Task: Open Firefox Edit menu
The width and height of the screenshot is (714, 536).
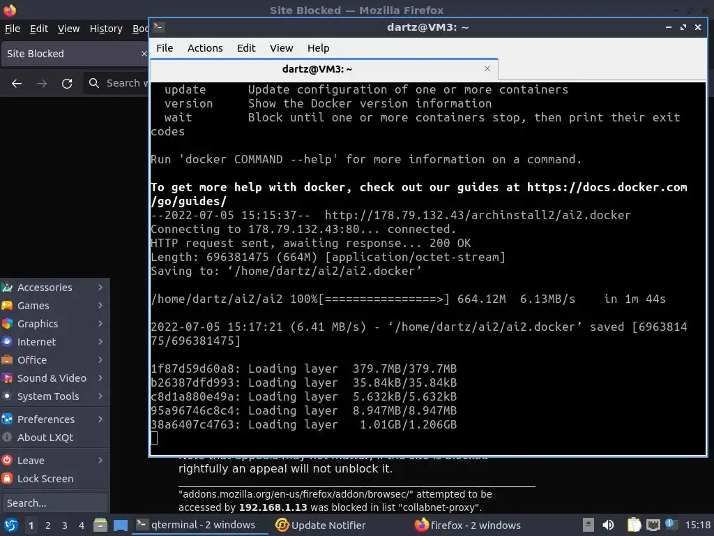Action: pos(39,29)
